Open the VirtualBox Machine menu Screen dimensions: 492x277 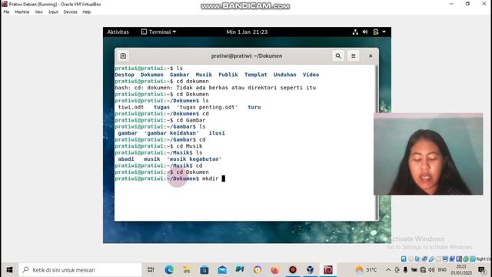22,12
